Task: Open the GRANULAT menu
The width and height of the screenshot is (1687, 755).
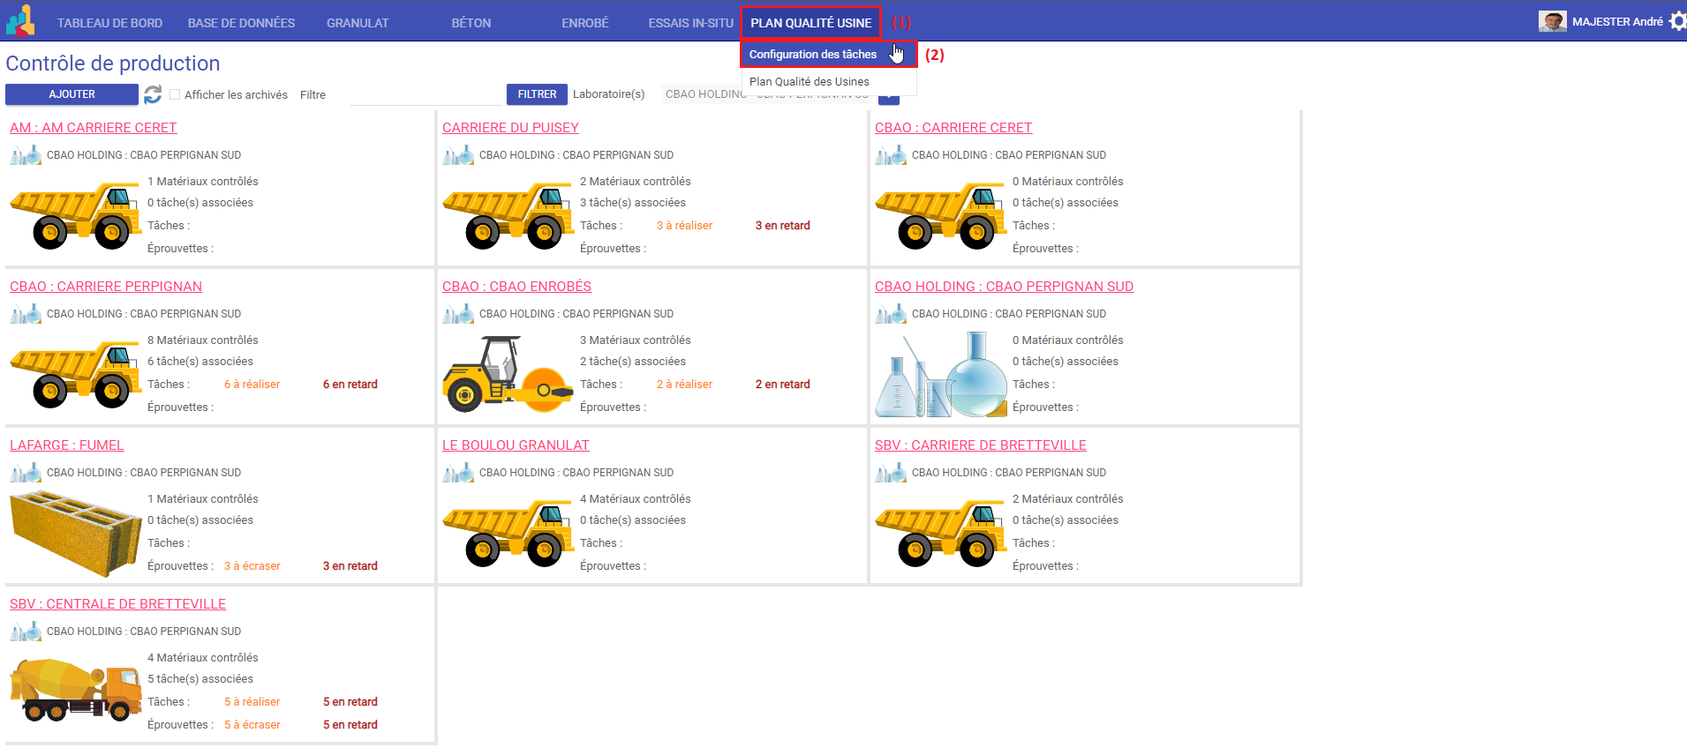Action: click(358, 23)
